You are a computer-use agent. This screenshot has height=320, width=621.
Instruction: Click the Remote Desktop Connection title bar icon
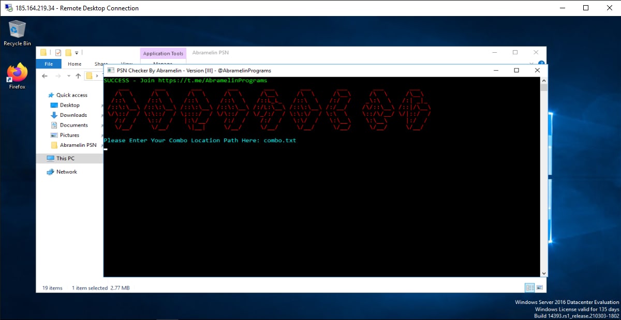8,8
